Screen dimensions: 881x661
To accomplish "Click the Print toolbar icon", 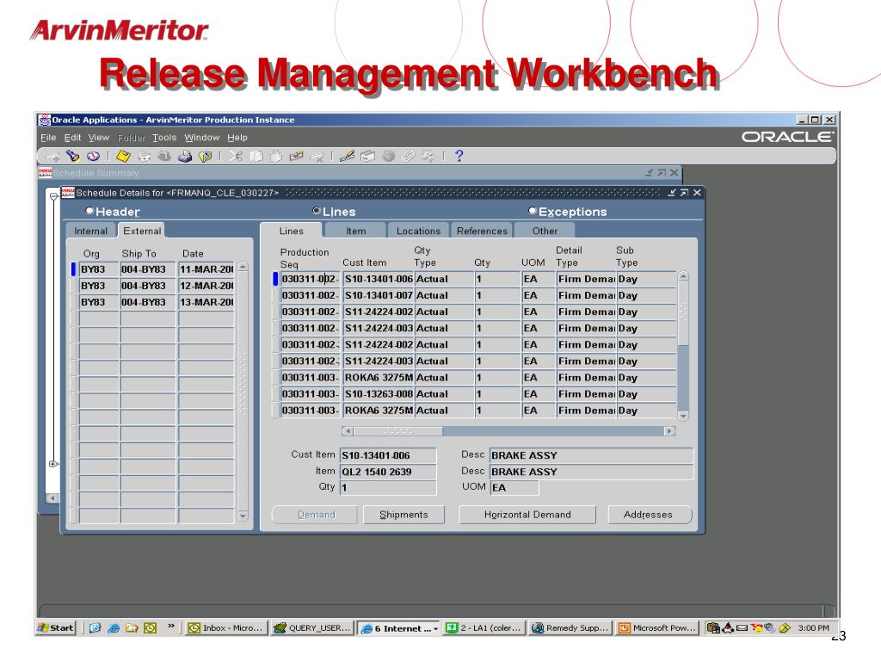I will 185,156.
